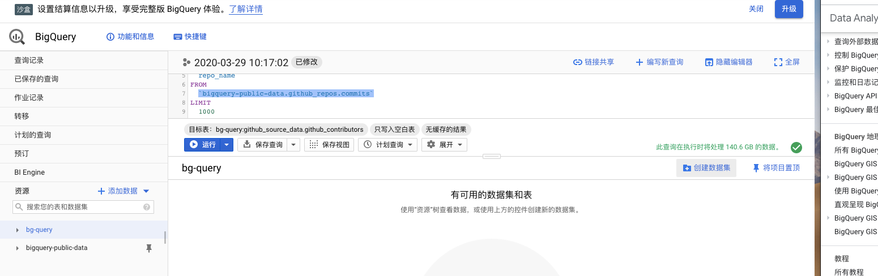Open 展开 more options dropdown
Viewport: 878px width, 276px height.
pos(444,145)
